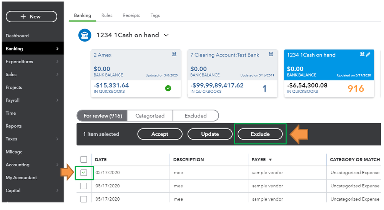The height and width of the screenshot is (210, 384).
Task: Open the Payee column sort dropdown arrow
Action: [270, 160]
